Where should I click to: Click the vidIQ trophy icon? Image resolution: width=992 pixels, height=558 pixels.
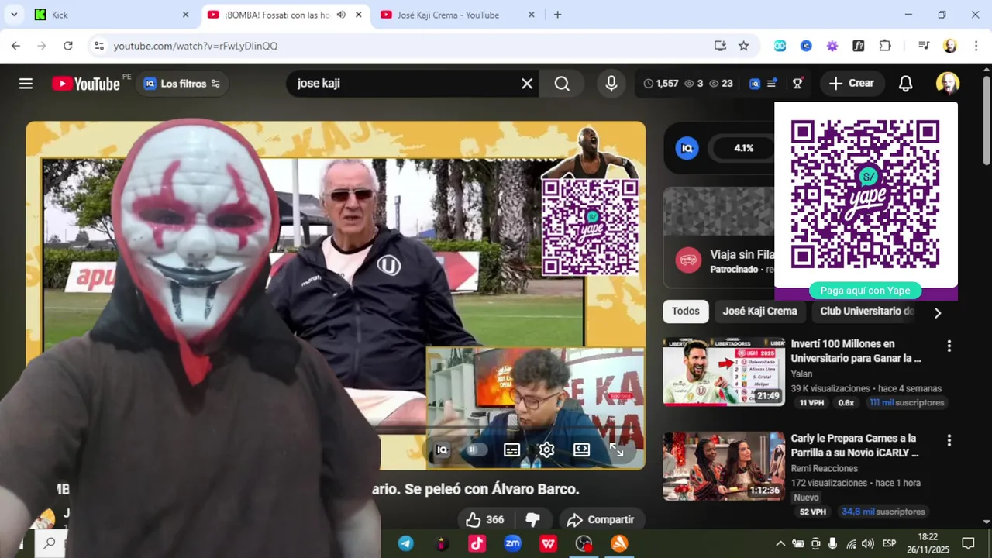click(797, 84)
